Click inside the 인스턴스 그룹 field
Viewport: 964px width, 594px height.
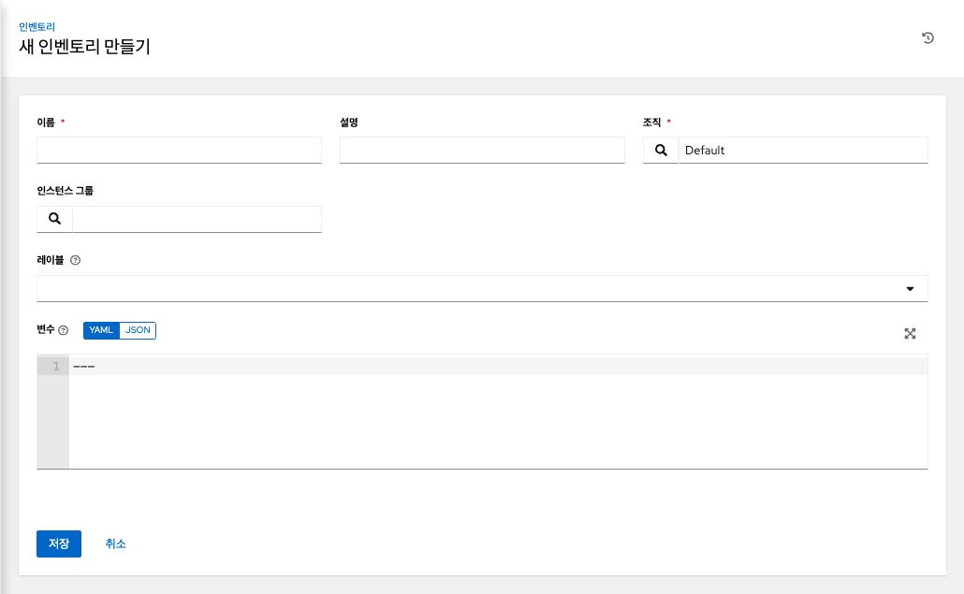[197, 218]
